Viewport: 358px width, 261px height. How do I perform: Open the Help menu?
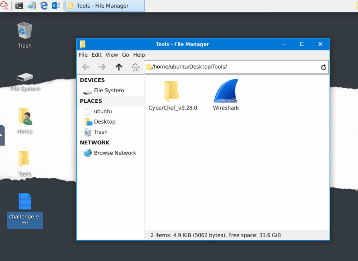tap(139, 55)
